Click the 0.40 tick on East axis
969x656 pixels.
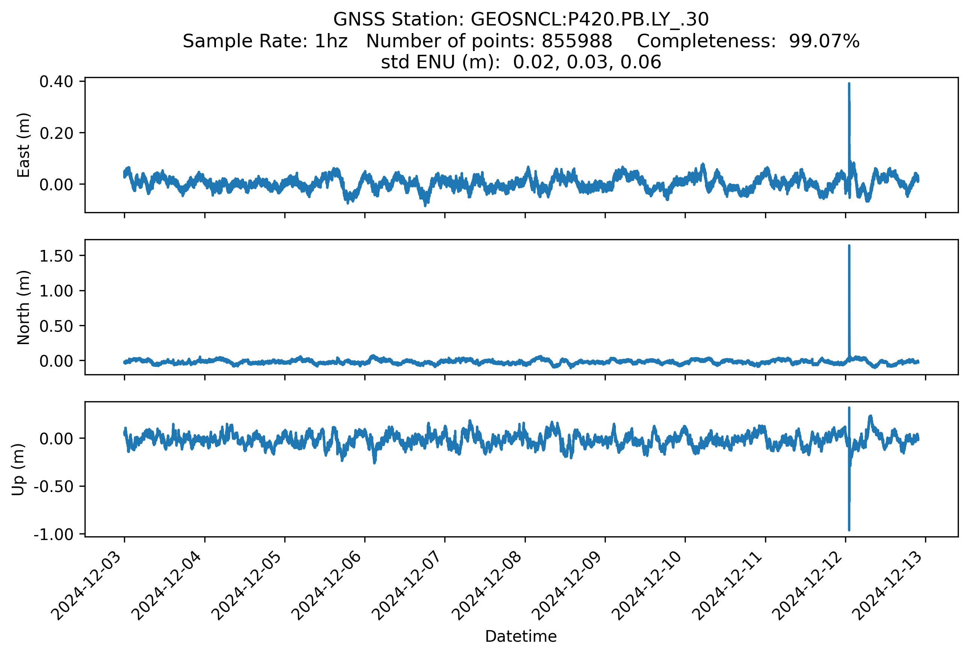point(56,82)
